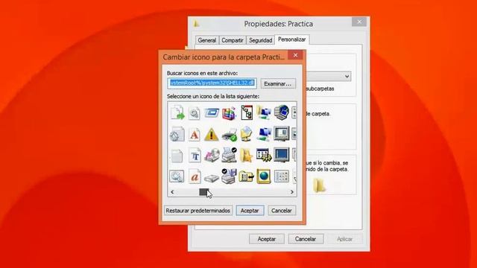Click the dark horizontal scrollbar thumb
This screenshot has width=477, height=268.
pyautogui.click(x=204, y=192)
